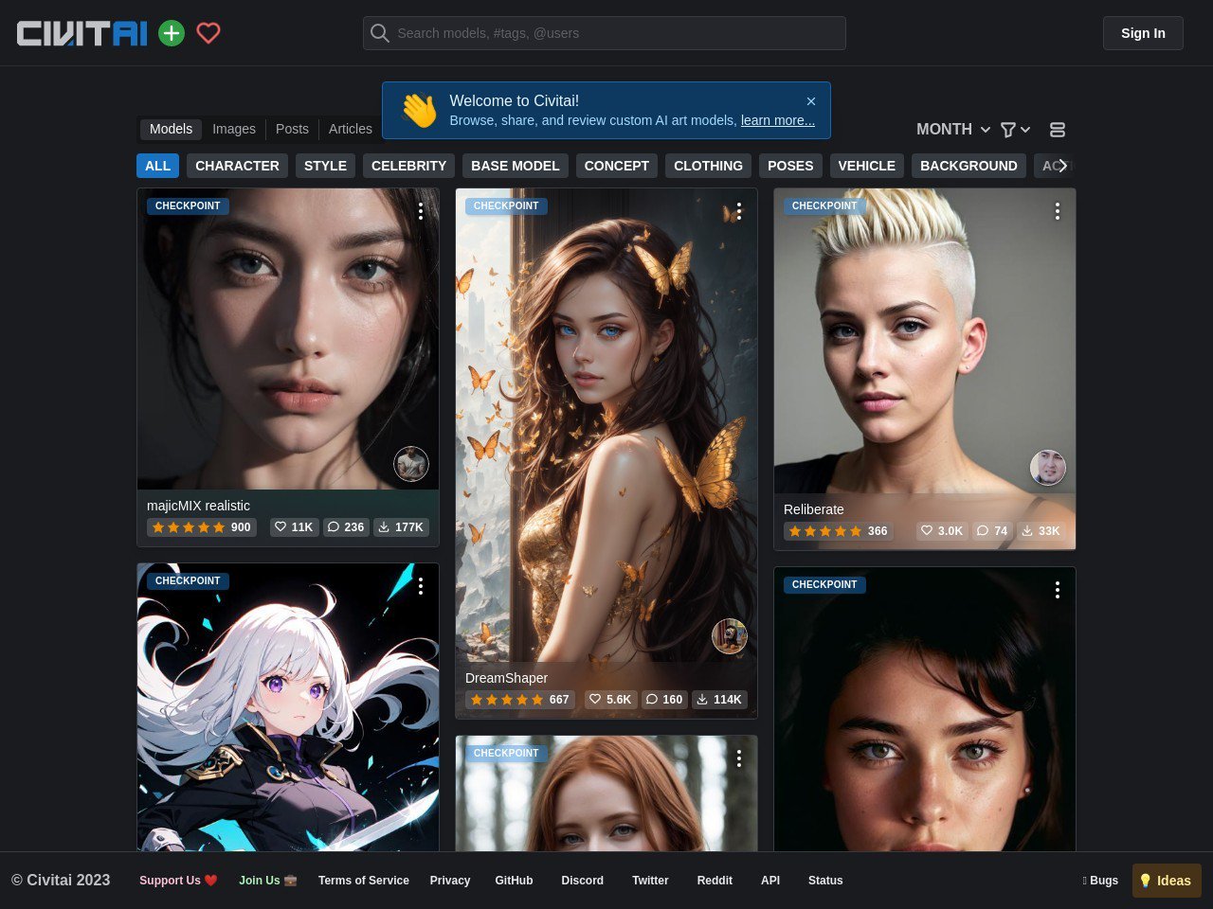Click DreamShaper 114K downloads icon
Image resolution: width=1213 pixels, height=909 pixels.
(x=719, y=700)
